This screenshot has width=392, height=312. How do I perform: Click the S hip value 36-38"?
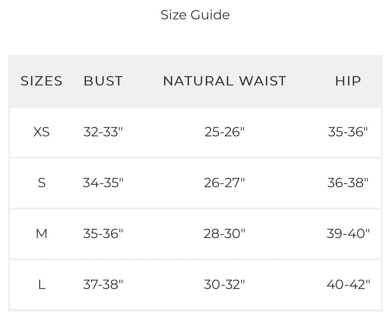pyautogui.click(x=348, y=183)
